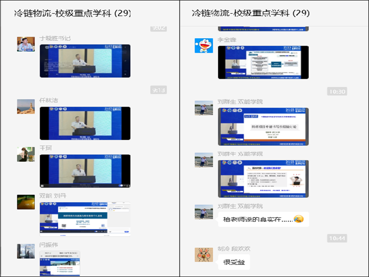Viewport: 369px width, 277px height.
Task: Open the lecture photo sent by 于晓胜书记
Action: pyautogui.click(x=85, y=61)
